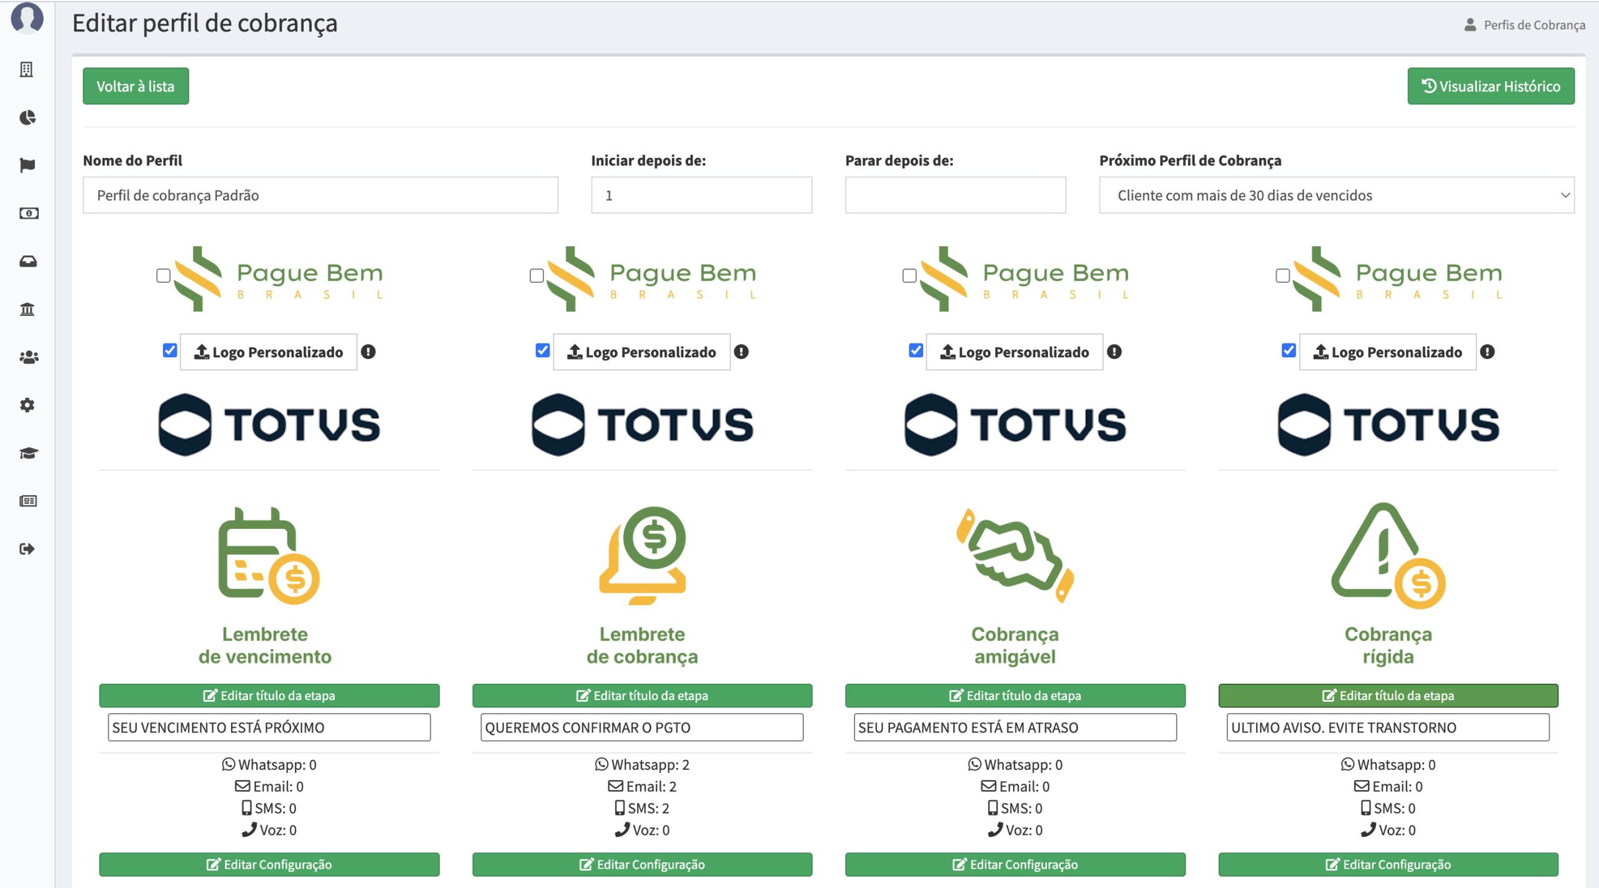1599x888 pixels.
Task: Click the sign-out arrow sidebar icon
Action: (x=27, y=549)
